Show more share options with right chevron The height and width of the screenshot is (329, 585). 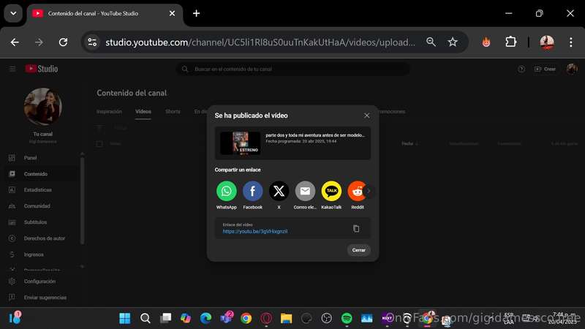click(x=369, y=191)
